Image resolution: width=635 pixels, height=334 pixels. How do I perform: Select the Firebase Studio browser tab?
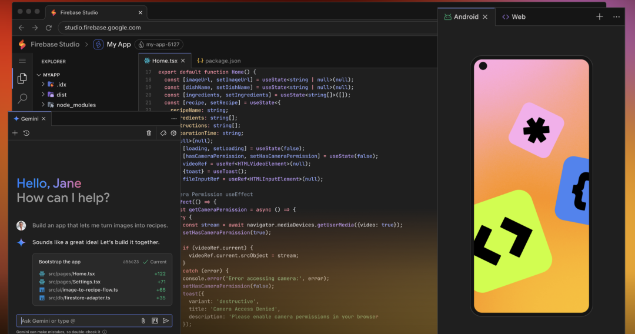96,12
